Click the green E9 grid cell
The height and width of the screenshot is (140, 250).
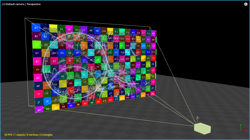(x=98, y=60)
